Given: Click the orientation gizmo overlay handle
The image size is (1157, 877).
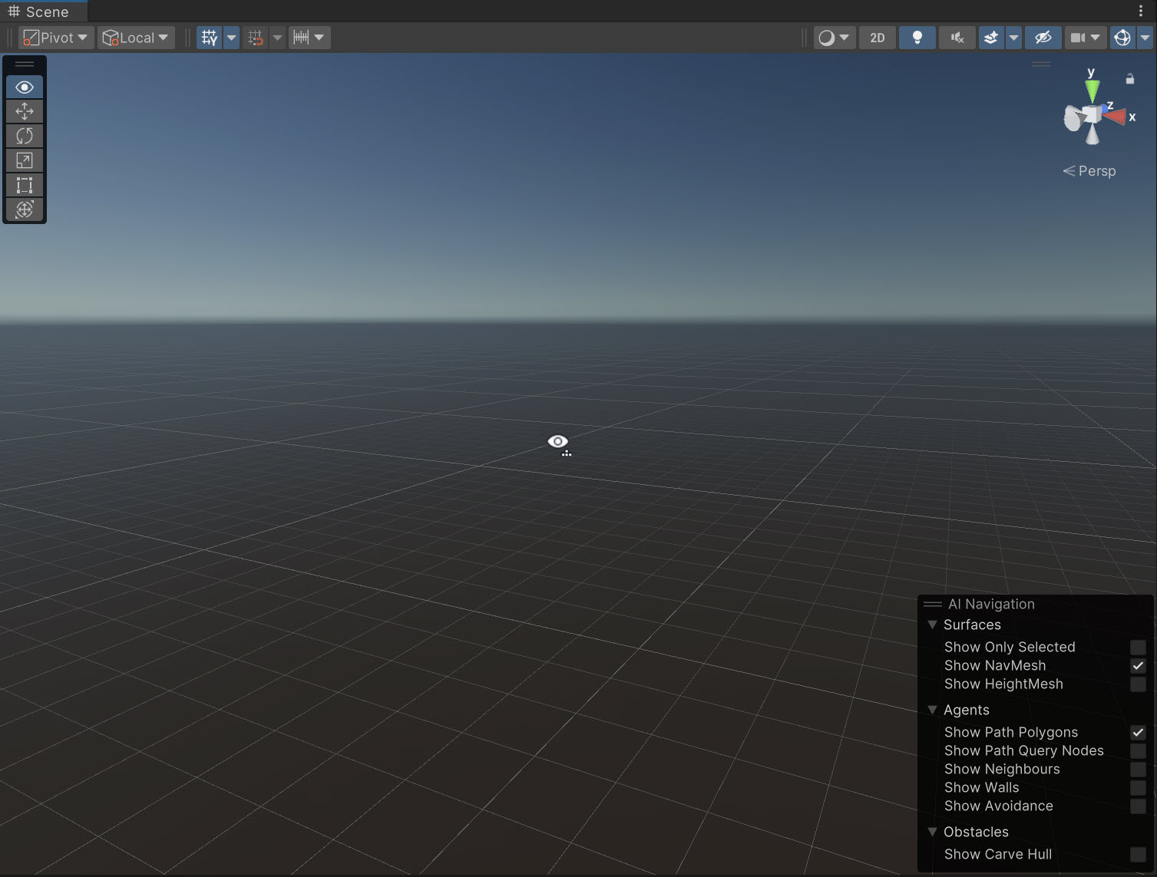Looking at the screenshot, I should 1041,64.
